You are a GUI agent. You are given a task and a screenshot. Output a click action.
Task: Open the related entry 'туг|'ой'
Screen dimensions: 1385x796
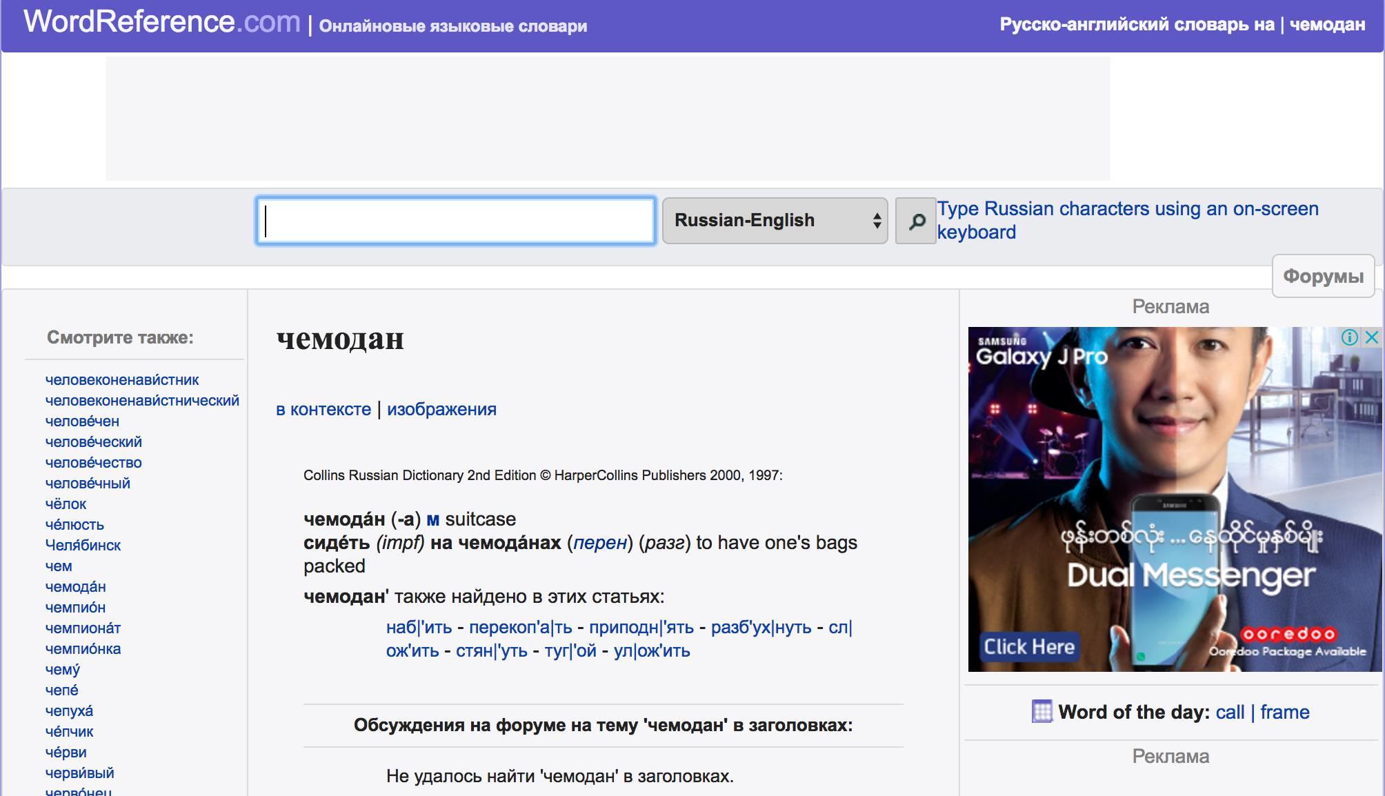[570, 650]
